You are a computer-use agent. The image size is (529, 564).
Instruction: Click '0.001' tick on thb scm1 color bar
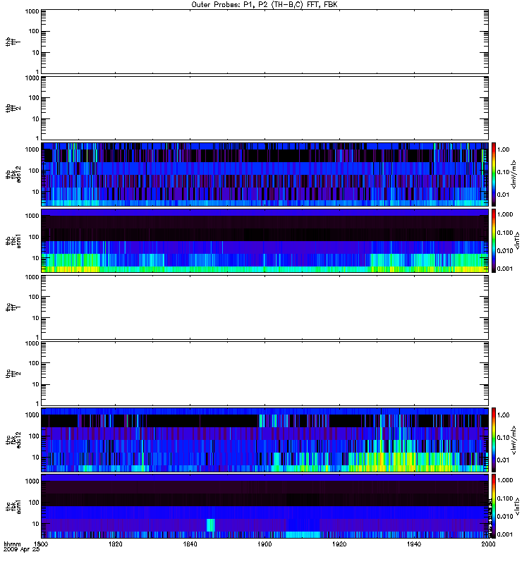pos(505,269)
